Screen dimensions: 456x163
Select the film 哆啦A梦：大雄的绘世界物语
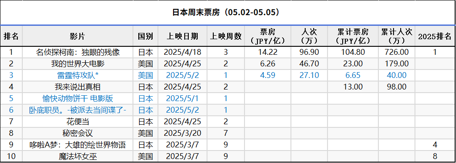(78, 145)
